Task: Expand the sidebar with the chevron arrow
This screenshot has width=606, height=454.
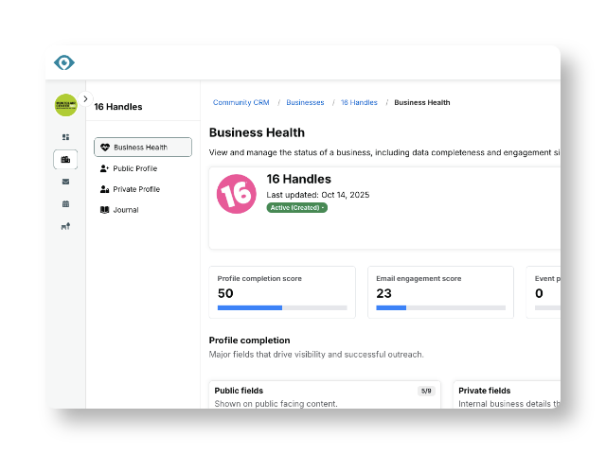Action: point(85,98)
